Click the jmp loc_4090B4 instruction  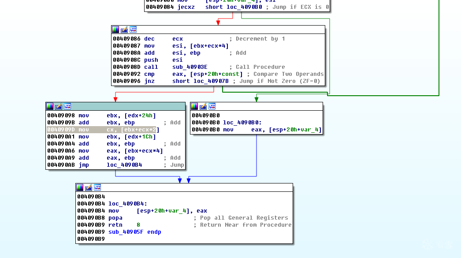[115, 165]
